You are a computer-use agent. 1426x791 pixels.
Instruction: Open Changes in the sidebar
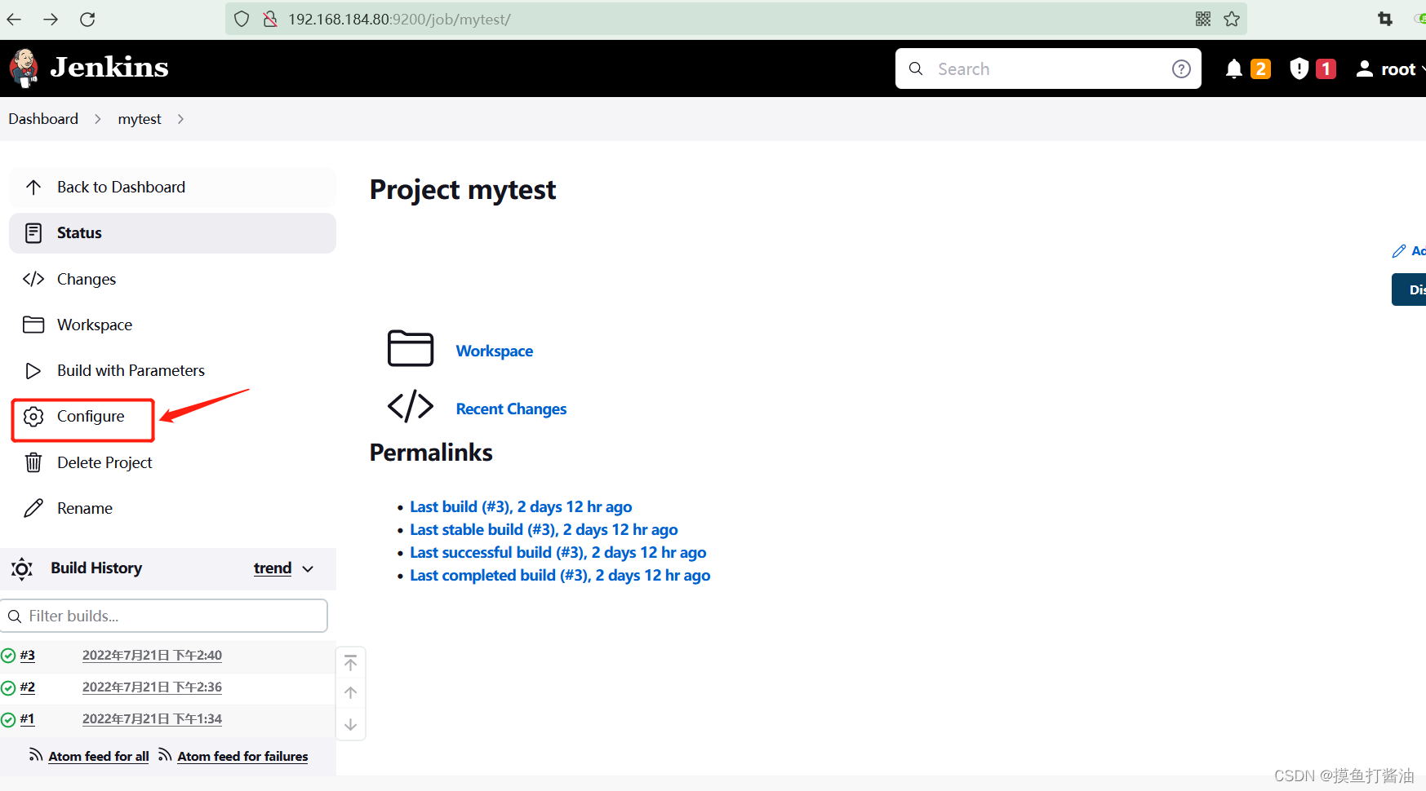click(172, 279)
